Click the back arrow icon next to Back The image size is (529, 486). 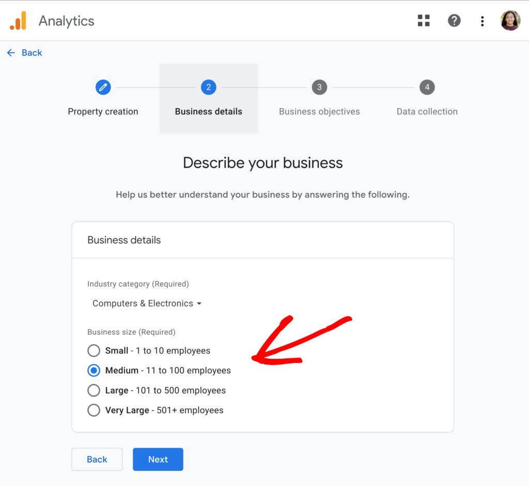pos(11,52)
